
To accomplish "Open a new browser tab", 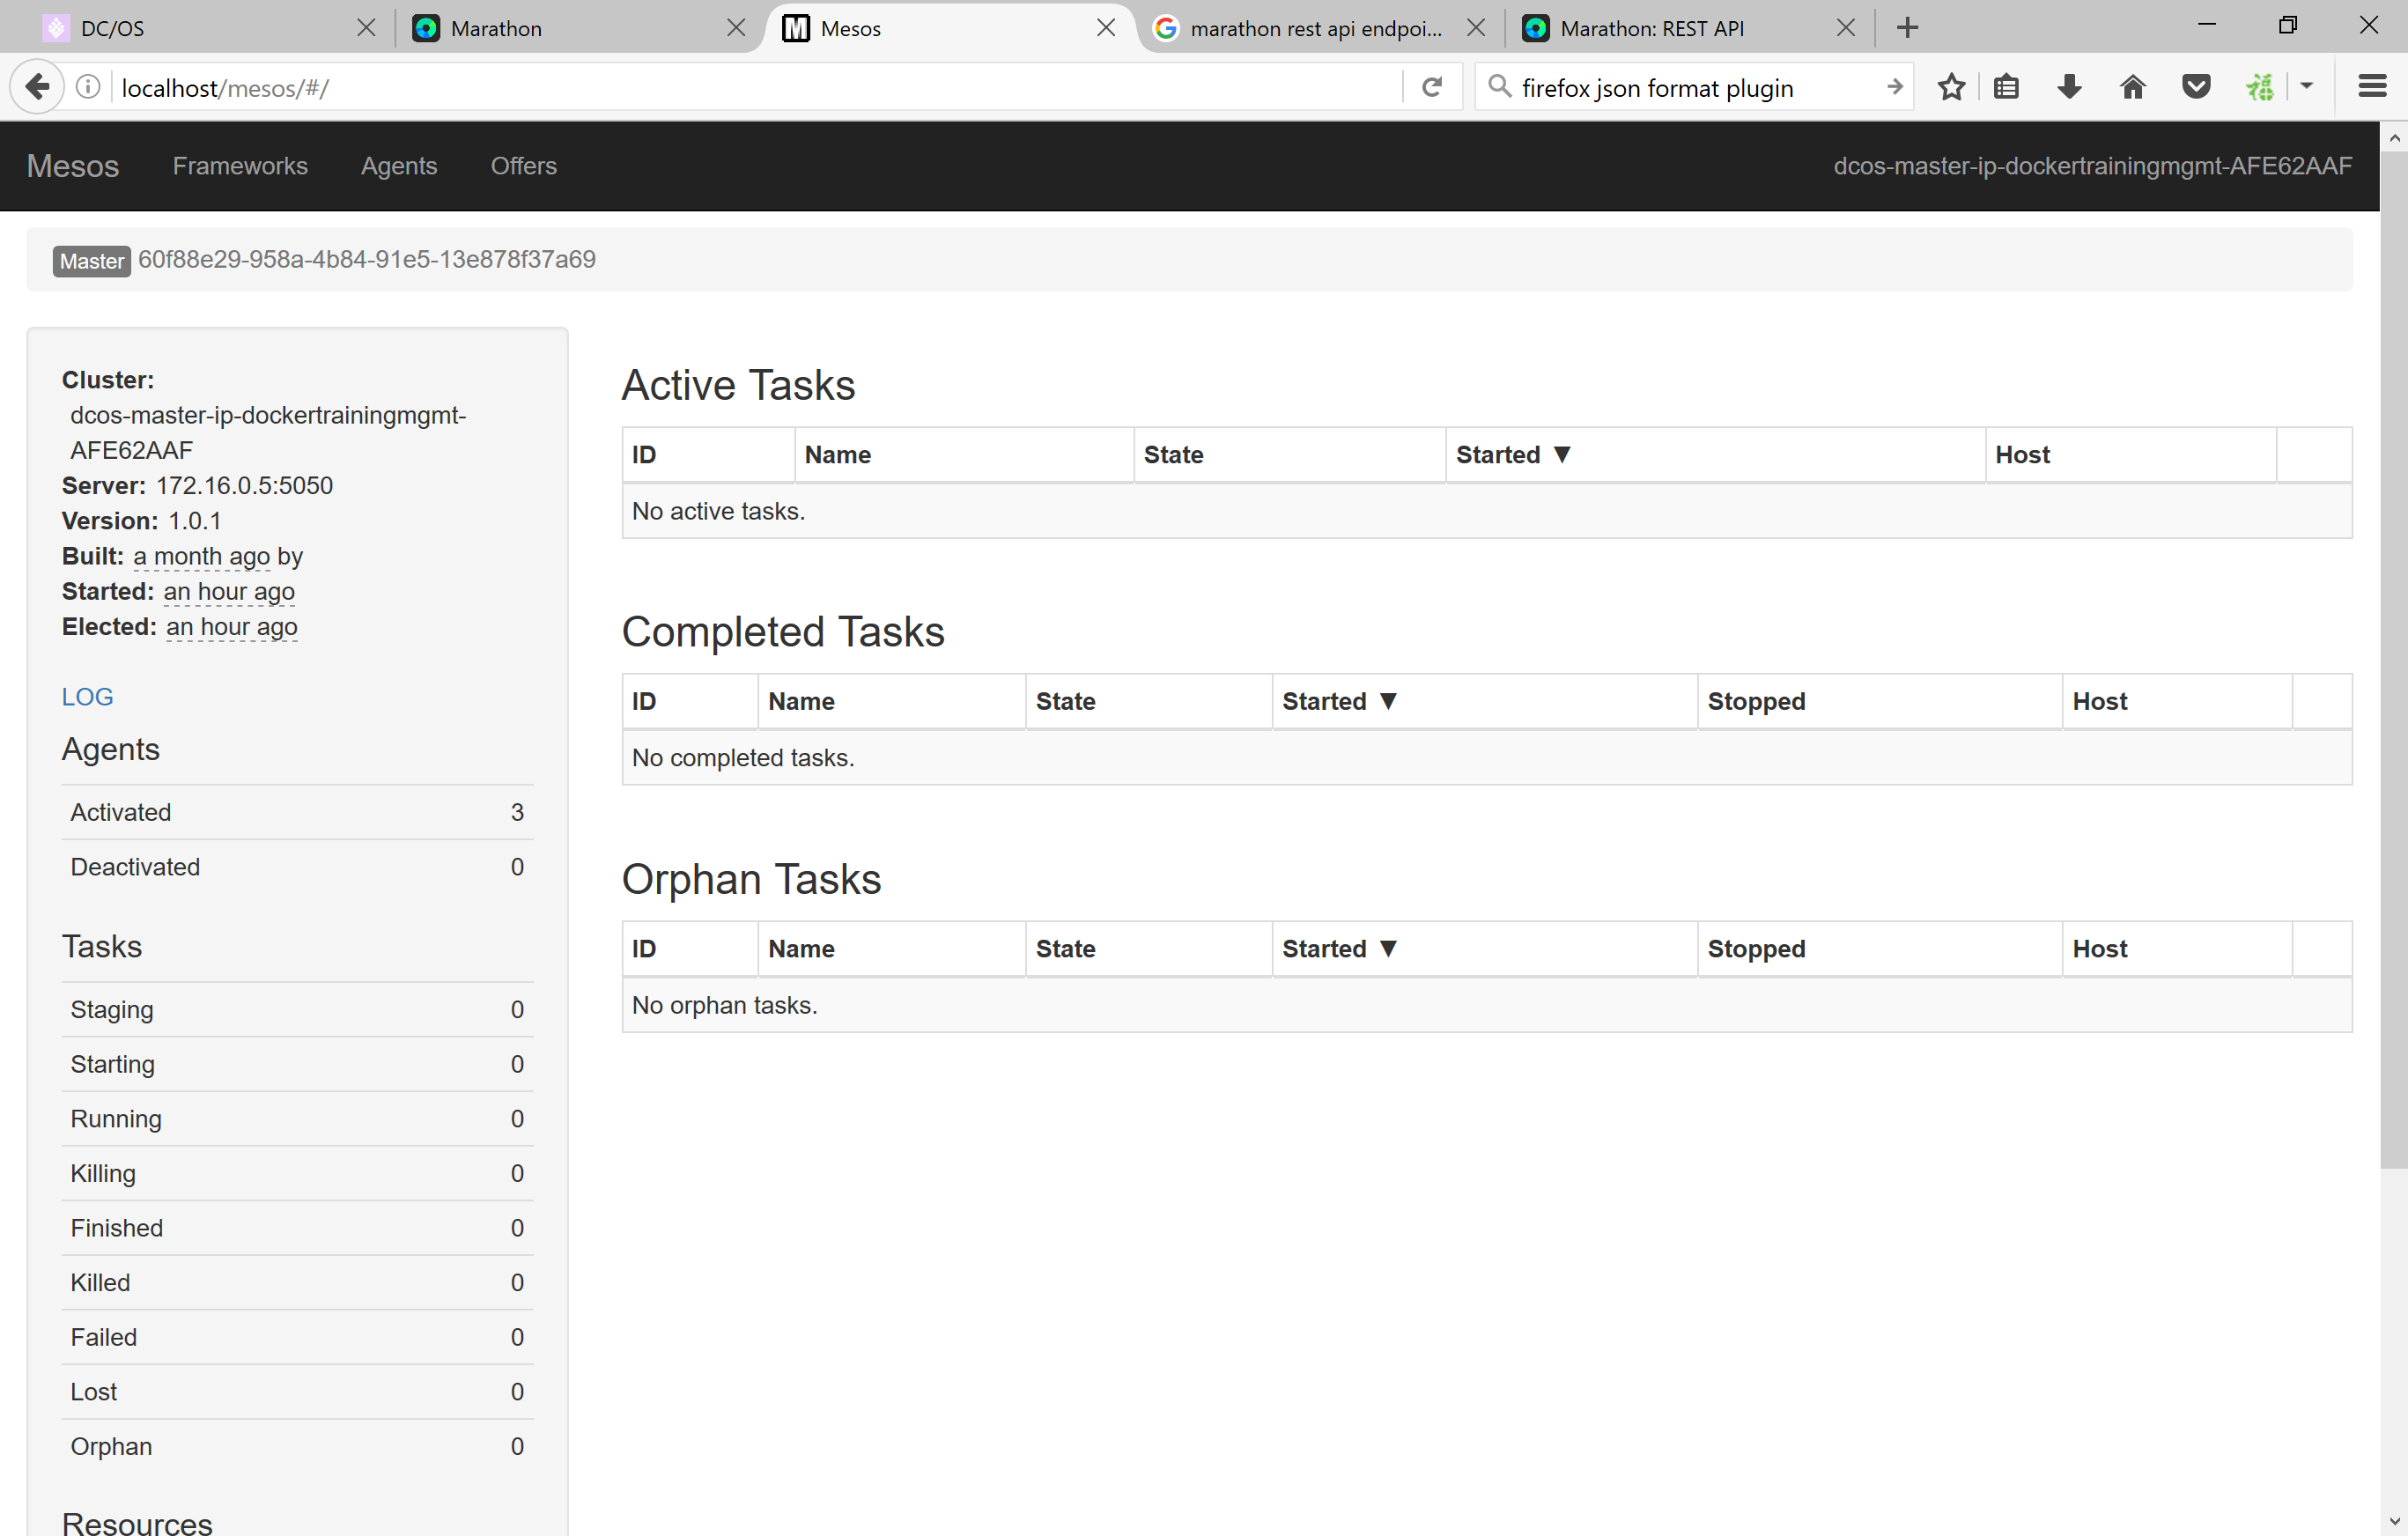I will click(x=1907, y=27).
